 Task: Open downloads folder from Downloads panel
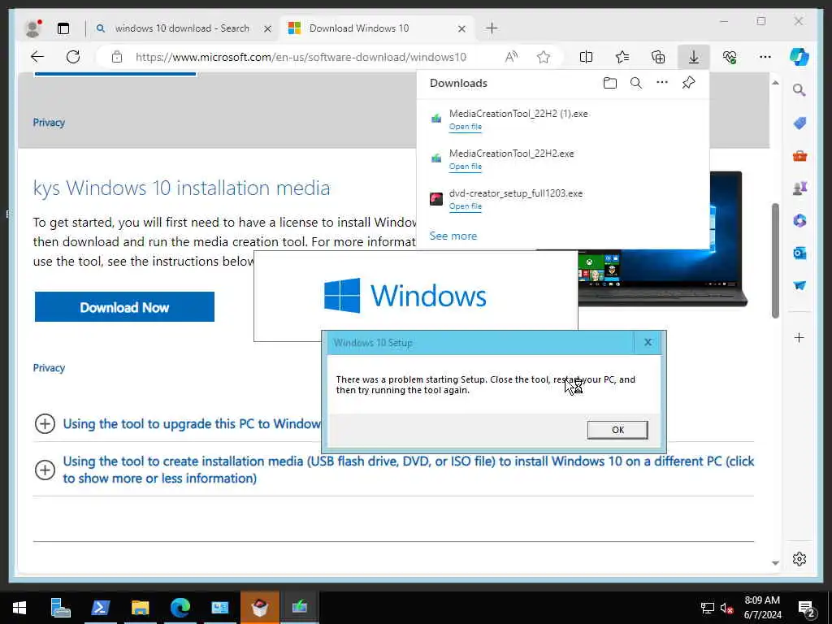coord(610,83)
